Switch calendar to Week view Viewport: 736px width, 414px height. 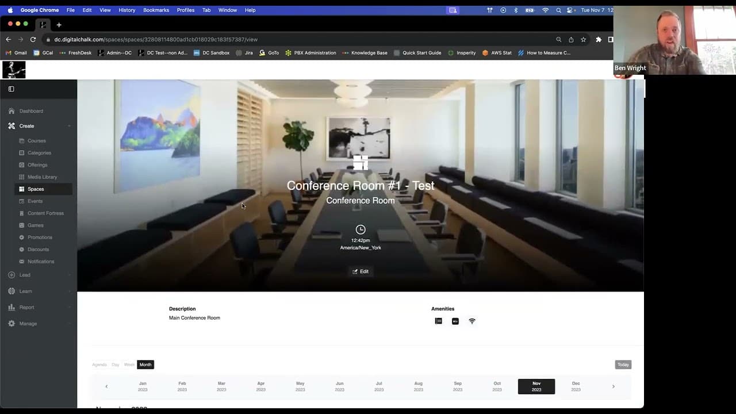(x=129, y=365)
